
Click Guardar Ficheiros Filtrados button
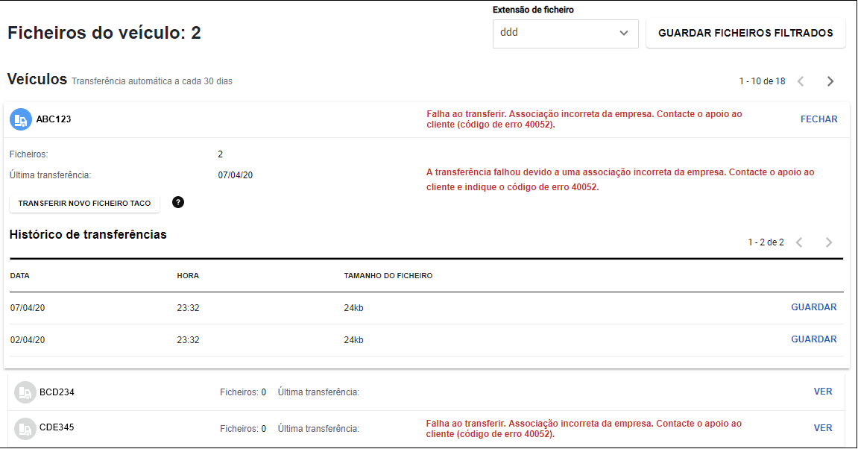point(745,34)
